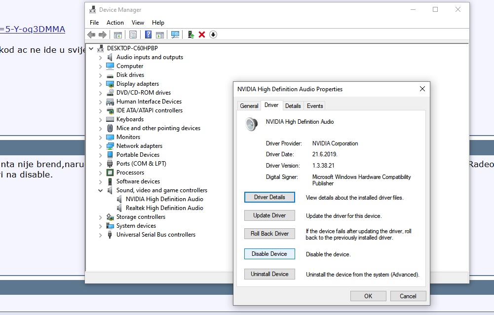Expand the Portable Devices category

point(101,155)
